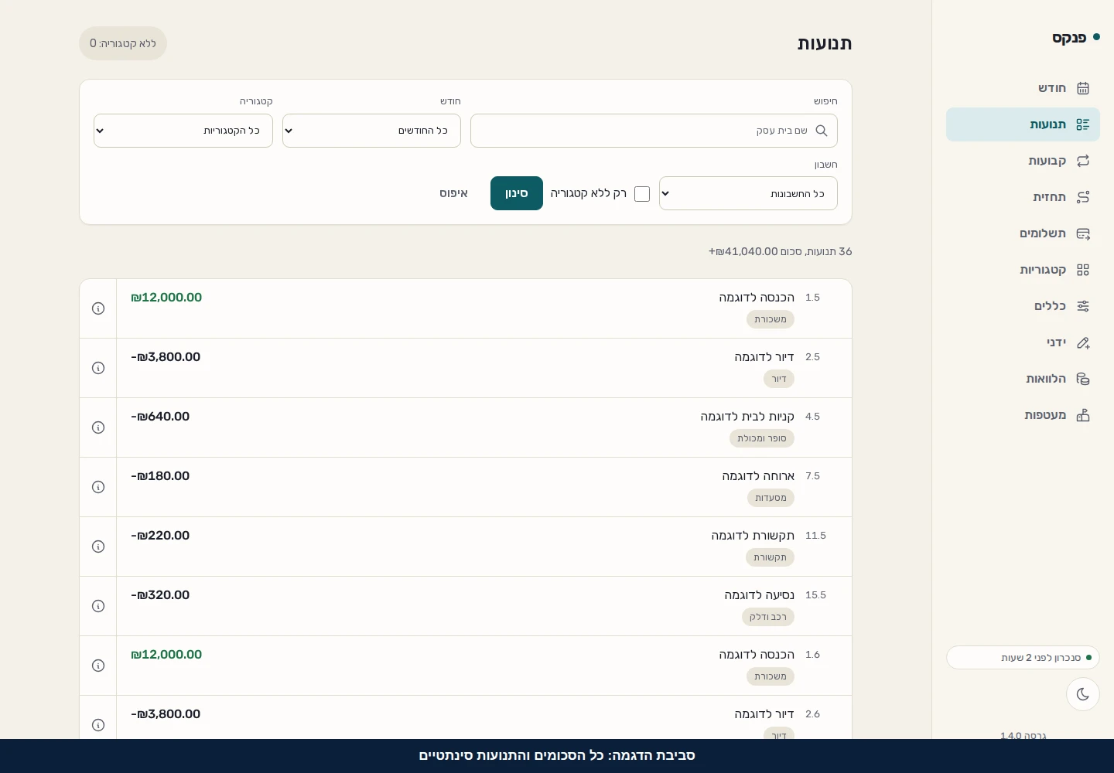
Task: Click the קטגוריות grid icon
Action: (x=1083, y=270)
